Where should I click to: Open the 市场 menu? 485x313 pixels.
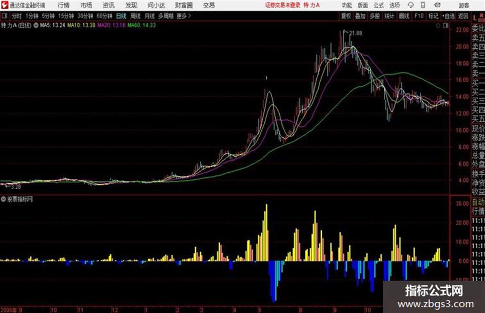(86, 5)
